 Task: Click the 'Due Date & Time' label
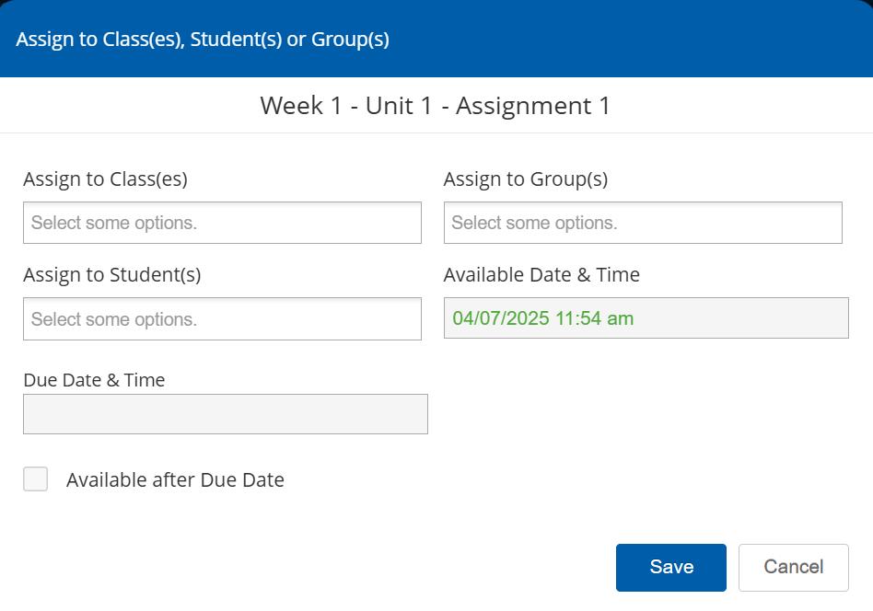click(x=94, y=380)
